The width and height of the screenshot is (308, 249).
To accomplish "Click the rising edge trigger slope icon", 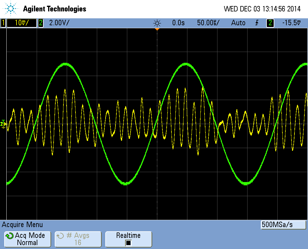I will (x=257, y=23).
